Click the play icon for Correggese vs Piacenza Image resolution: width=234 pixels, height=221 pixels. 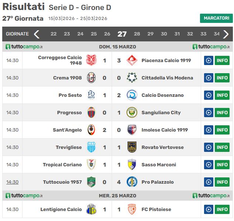coord(208,61)
